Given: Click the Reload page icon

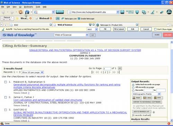Looking at the screenshot, I should tap(21, 12).
